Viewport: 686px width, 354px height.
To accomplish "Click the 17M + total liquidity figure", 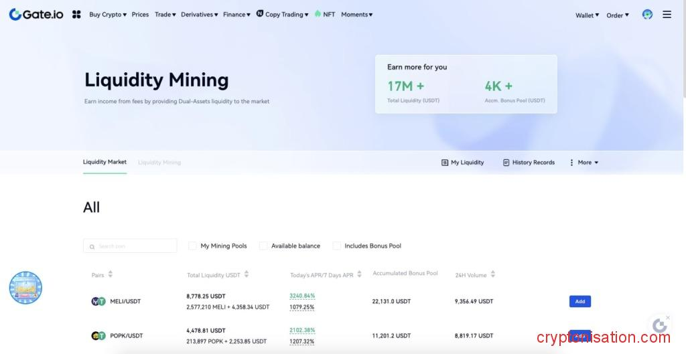I will click(405, 86).
